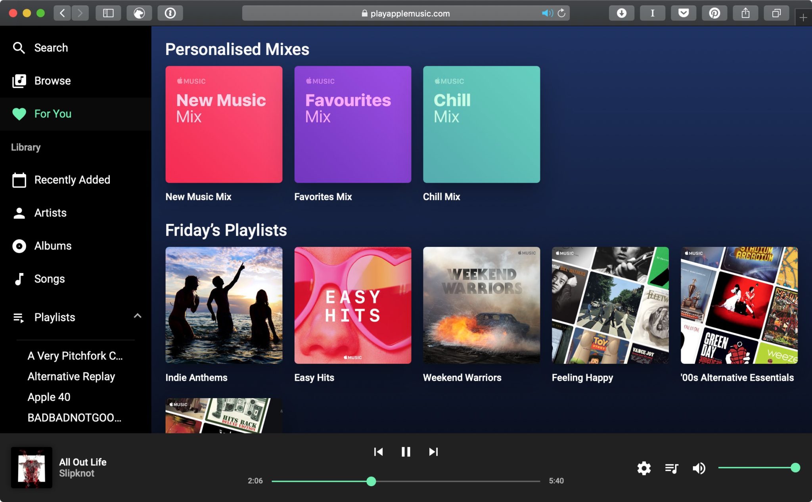Open the BADBADNOTGOOD playlist

74,418
